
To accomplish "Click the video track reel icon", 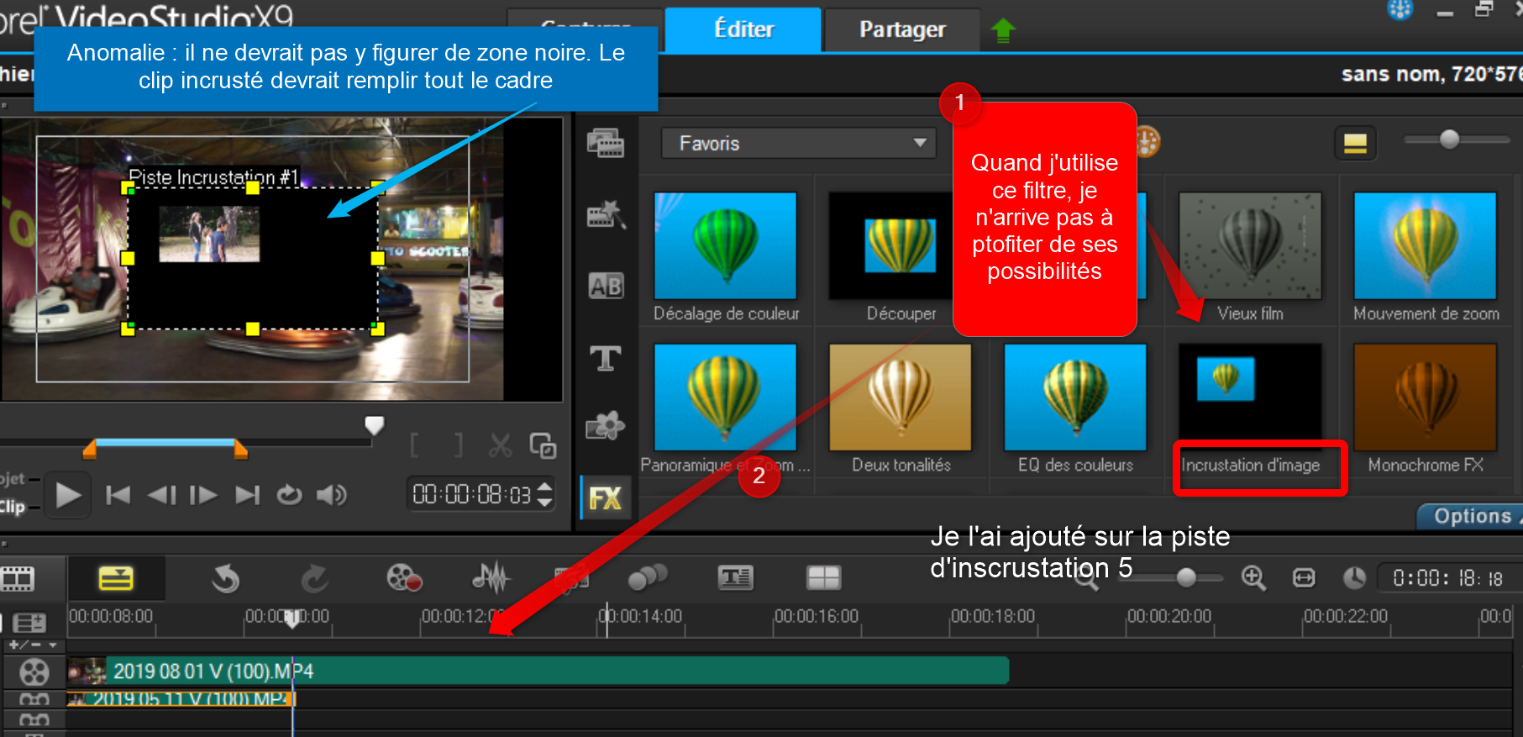I will click(x=34, y=672).
